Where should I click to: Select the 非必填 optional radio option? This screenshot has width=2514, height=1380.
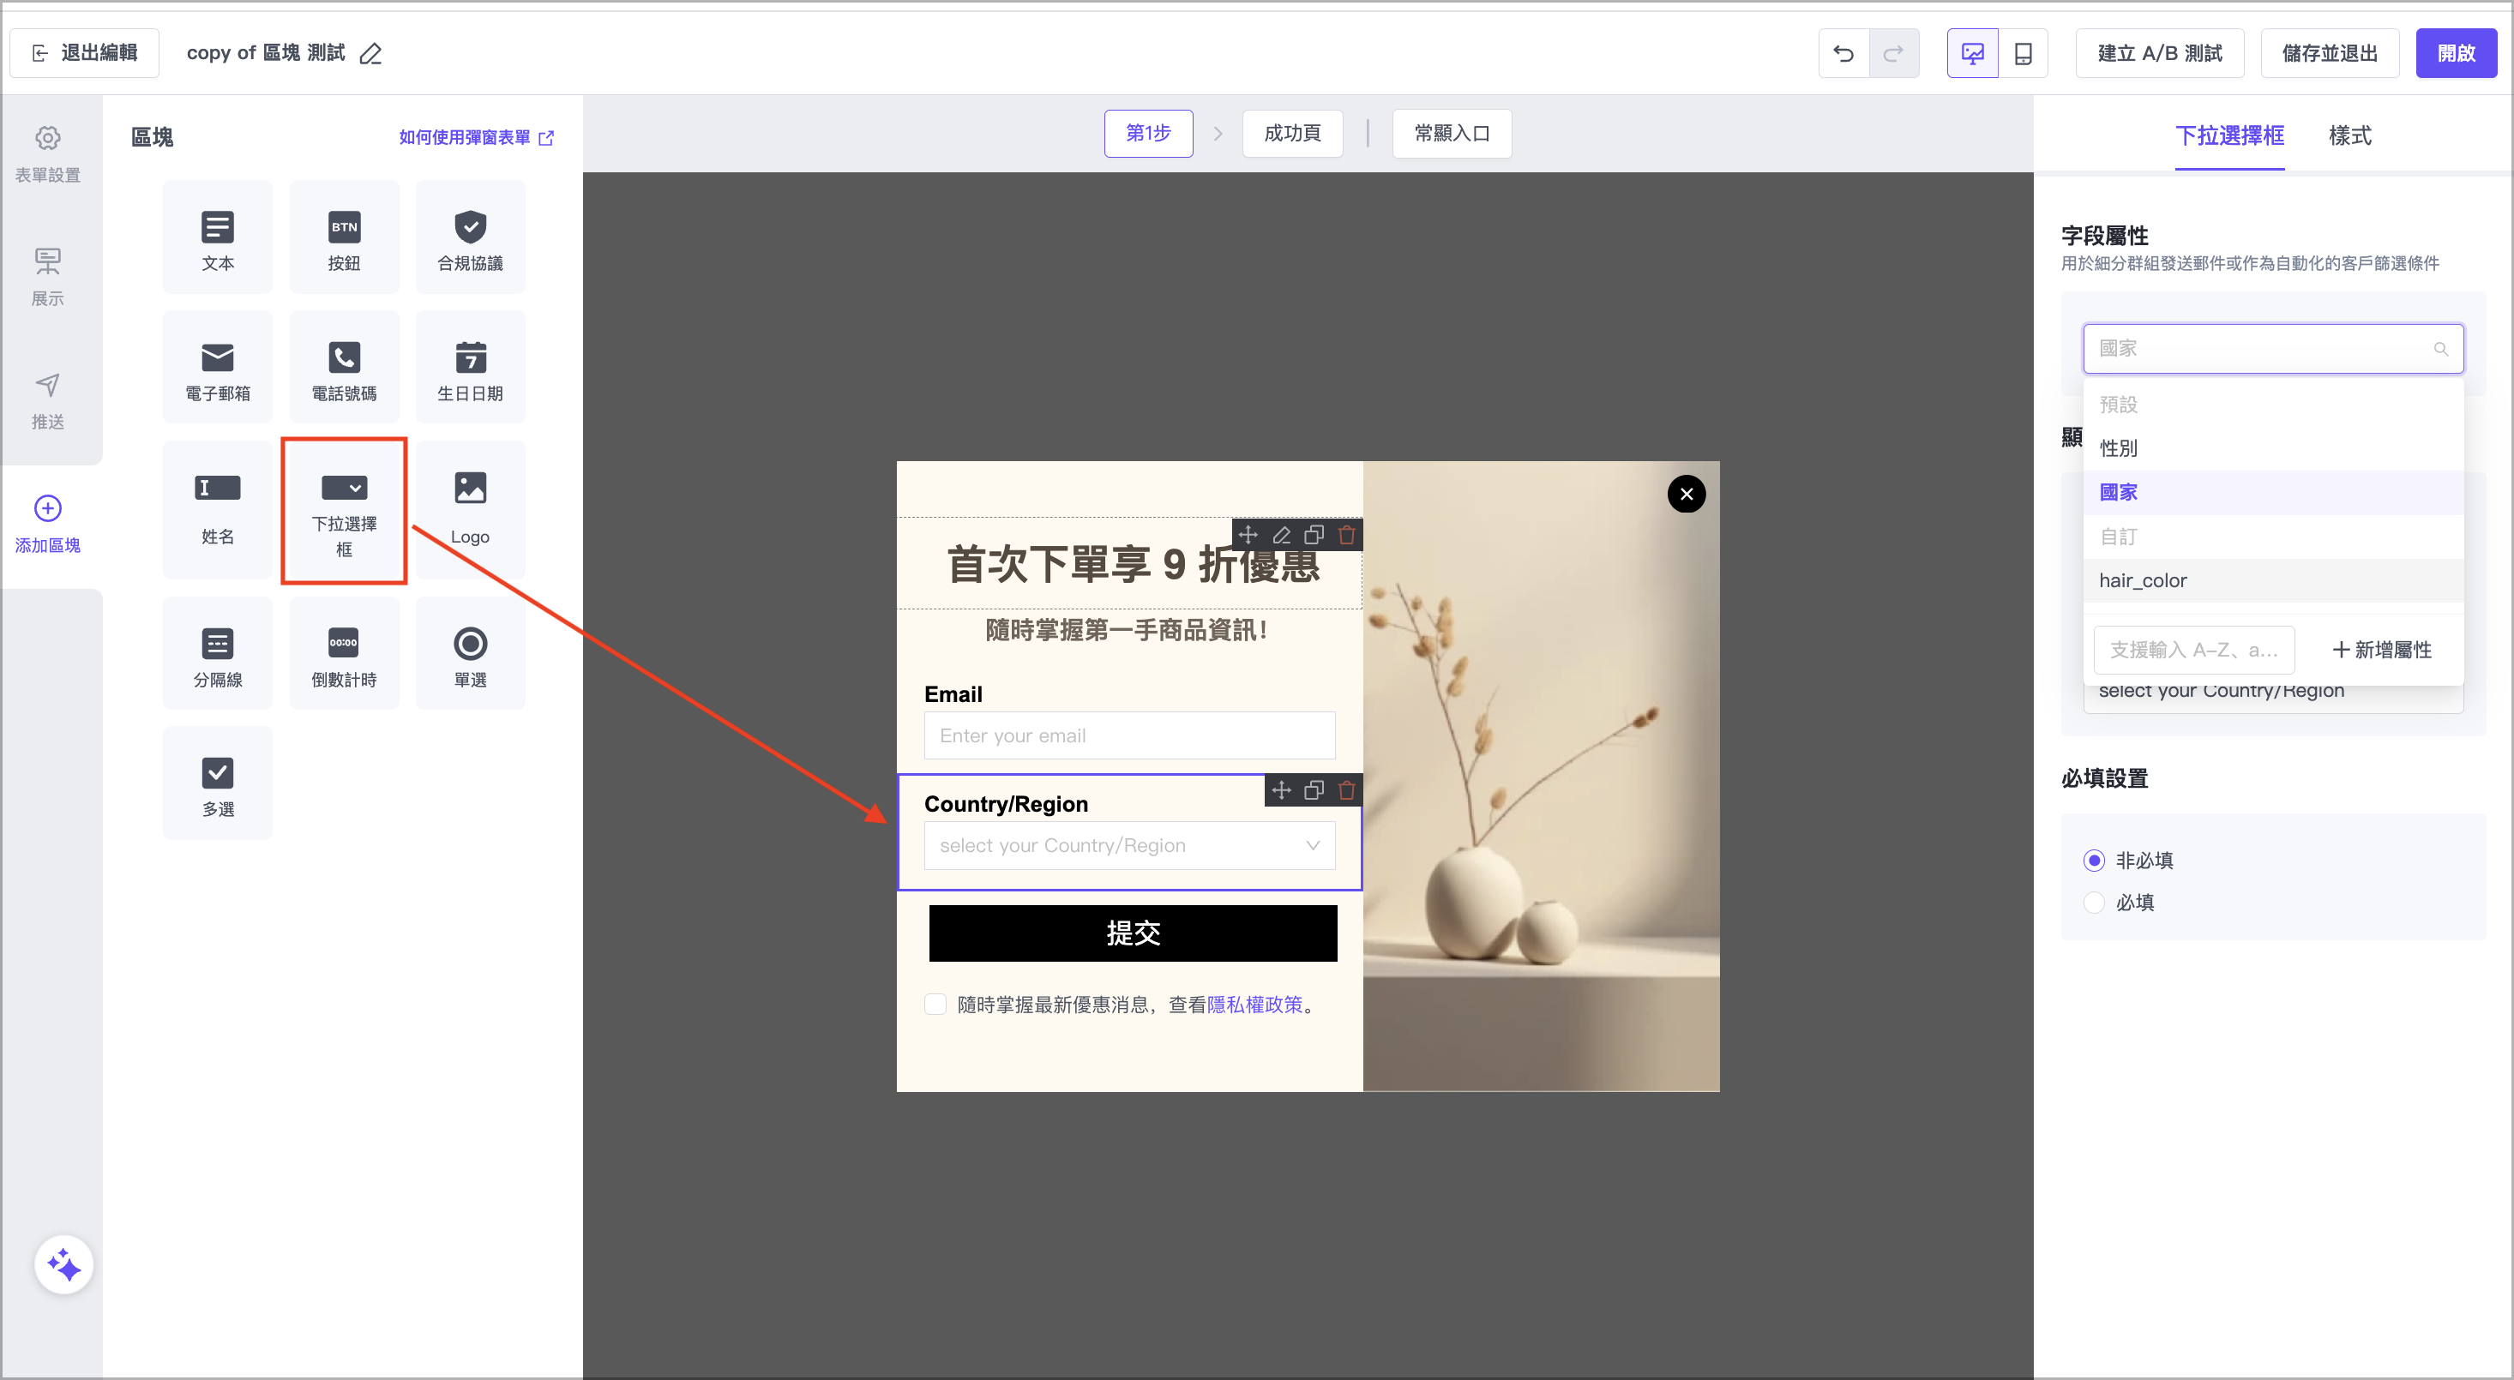coord(2093,861)
